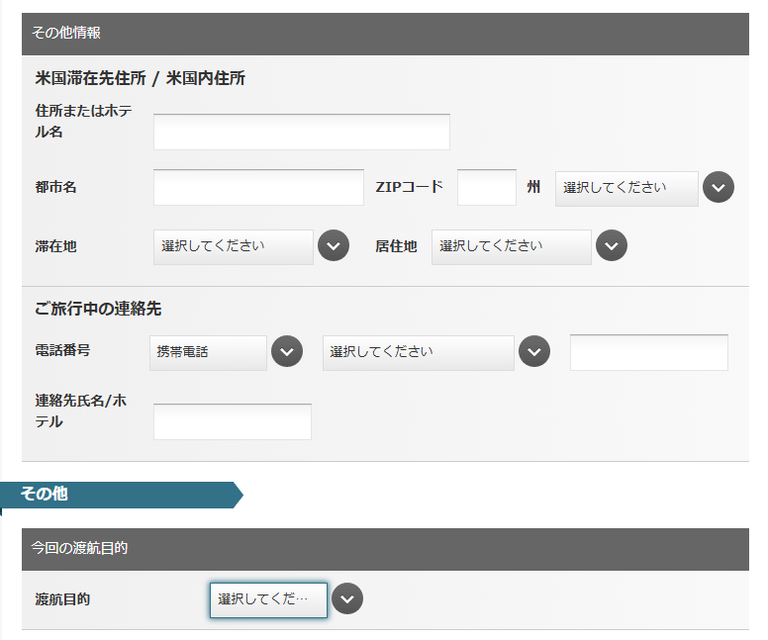Focus the 都市名 city text field

[x=258, y=188]
